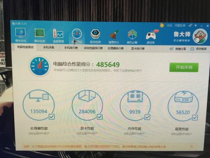Uncheck the 处理器性能 test checkbox
The image size is (210, 158).
point(52,117)
